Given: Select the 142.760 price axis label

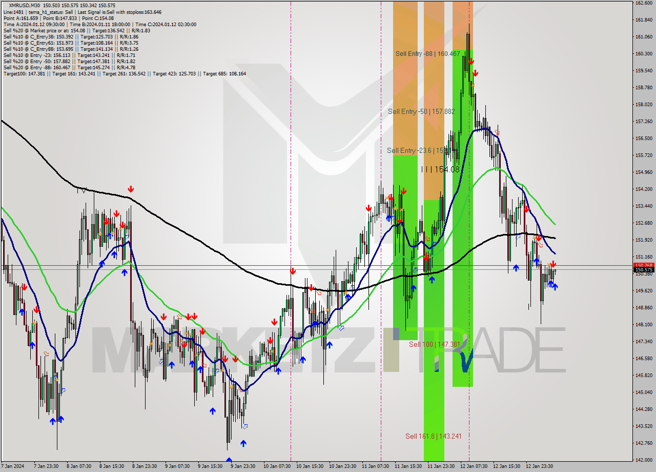Looking at the screenshot, I should 644,443.
